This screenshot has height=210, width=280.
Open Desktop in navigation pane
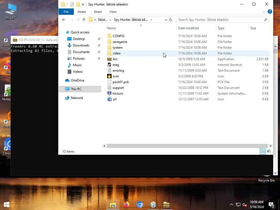[79, 39]
